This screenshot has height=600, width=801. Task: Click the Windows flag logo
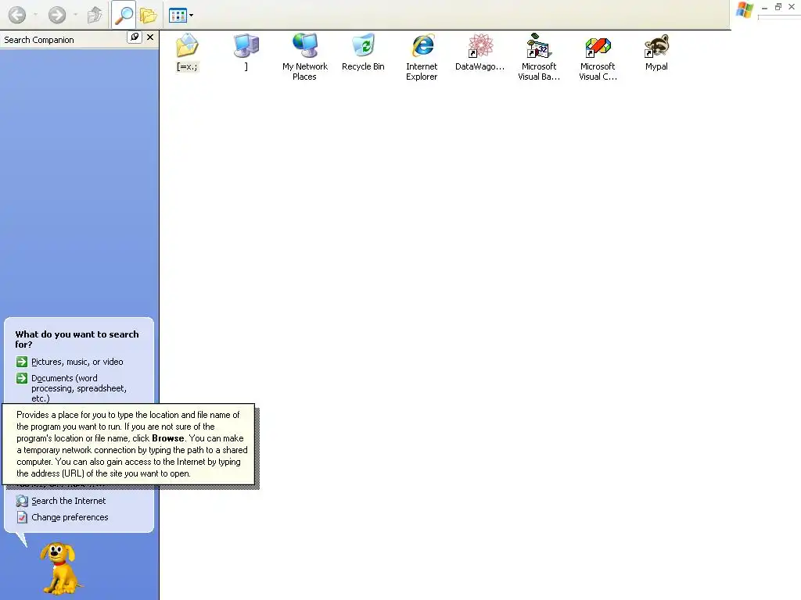[x=745, y=10]
